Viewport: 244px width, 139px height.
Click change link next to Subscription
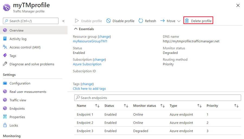coord(99,59)
